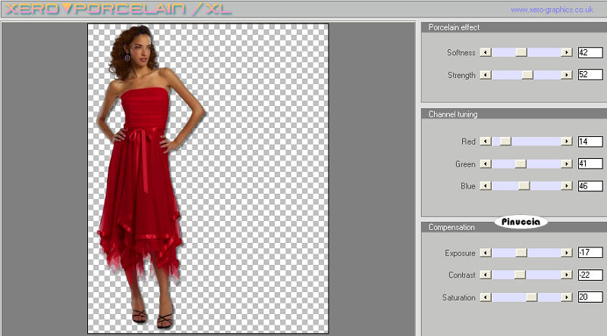Screen dimensions: 607x336
Task: Click right arrow of Green slider
Action: click(566, 163)
